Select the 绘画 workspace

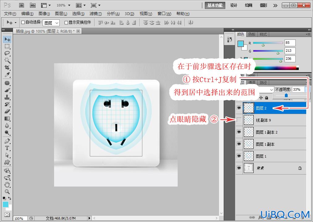[x=248, y=5]
